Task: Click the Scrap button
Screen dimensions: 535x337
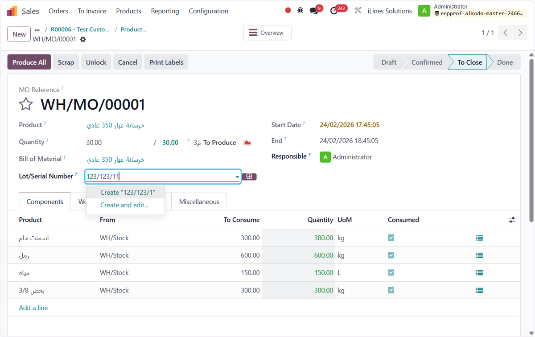Action: point(66,62)
